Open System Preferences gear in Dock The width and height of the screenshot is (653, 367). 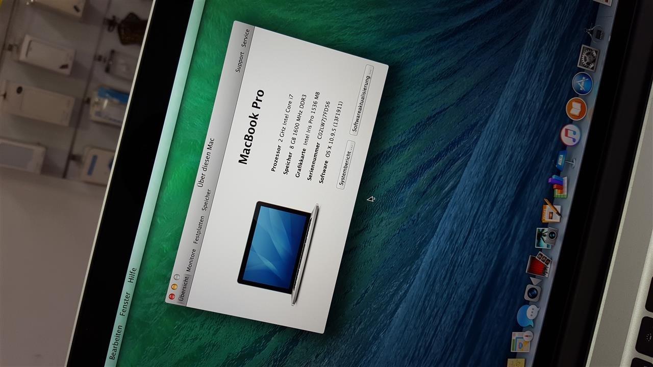589,57
